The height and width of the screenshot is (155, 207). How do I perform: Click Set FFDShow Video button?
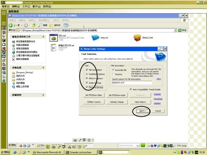(x=94, y=95)
